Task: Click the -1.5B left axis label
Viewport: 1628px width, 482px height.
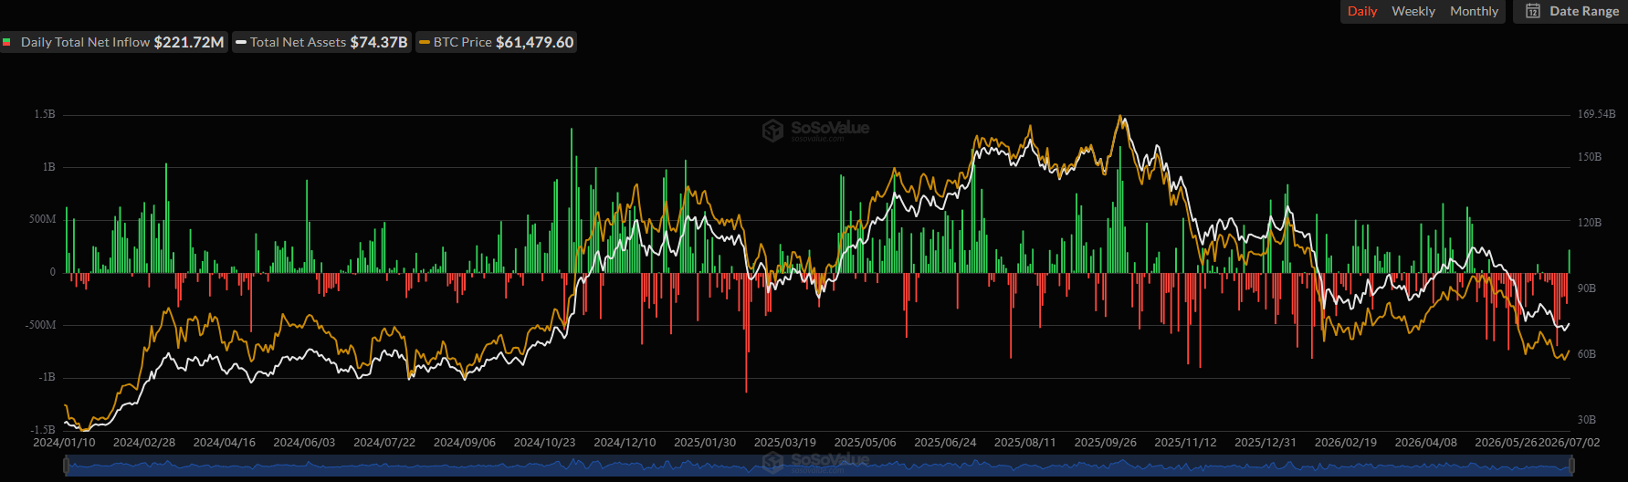Action: [x=43, y=429]
